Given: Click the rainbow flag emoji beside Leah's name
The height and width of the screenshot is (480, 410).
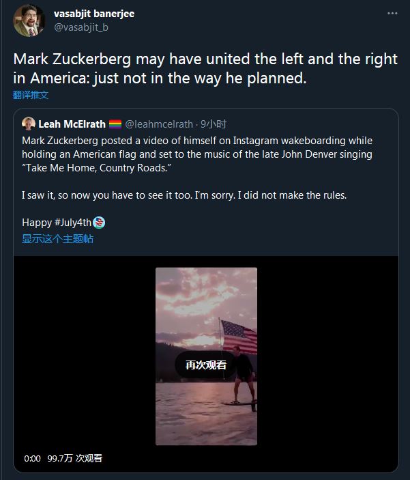Looking at the screenshot, I should coord(115,124).
